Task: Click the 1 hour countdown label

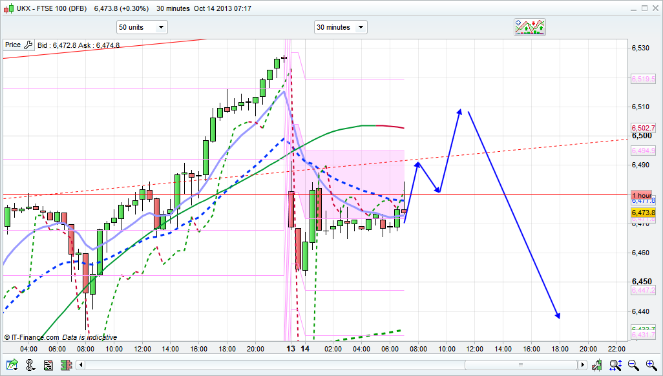Action: [642, 195]
